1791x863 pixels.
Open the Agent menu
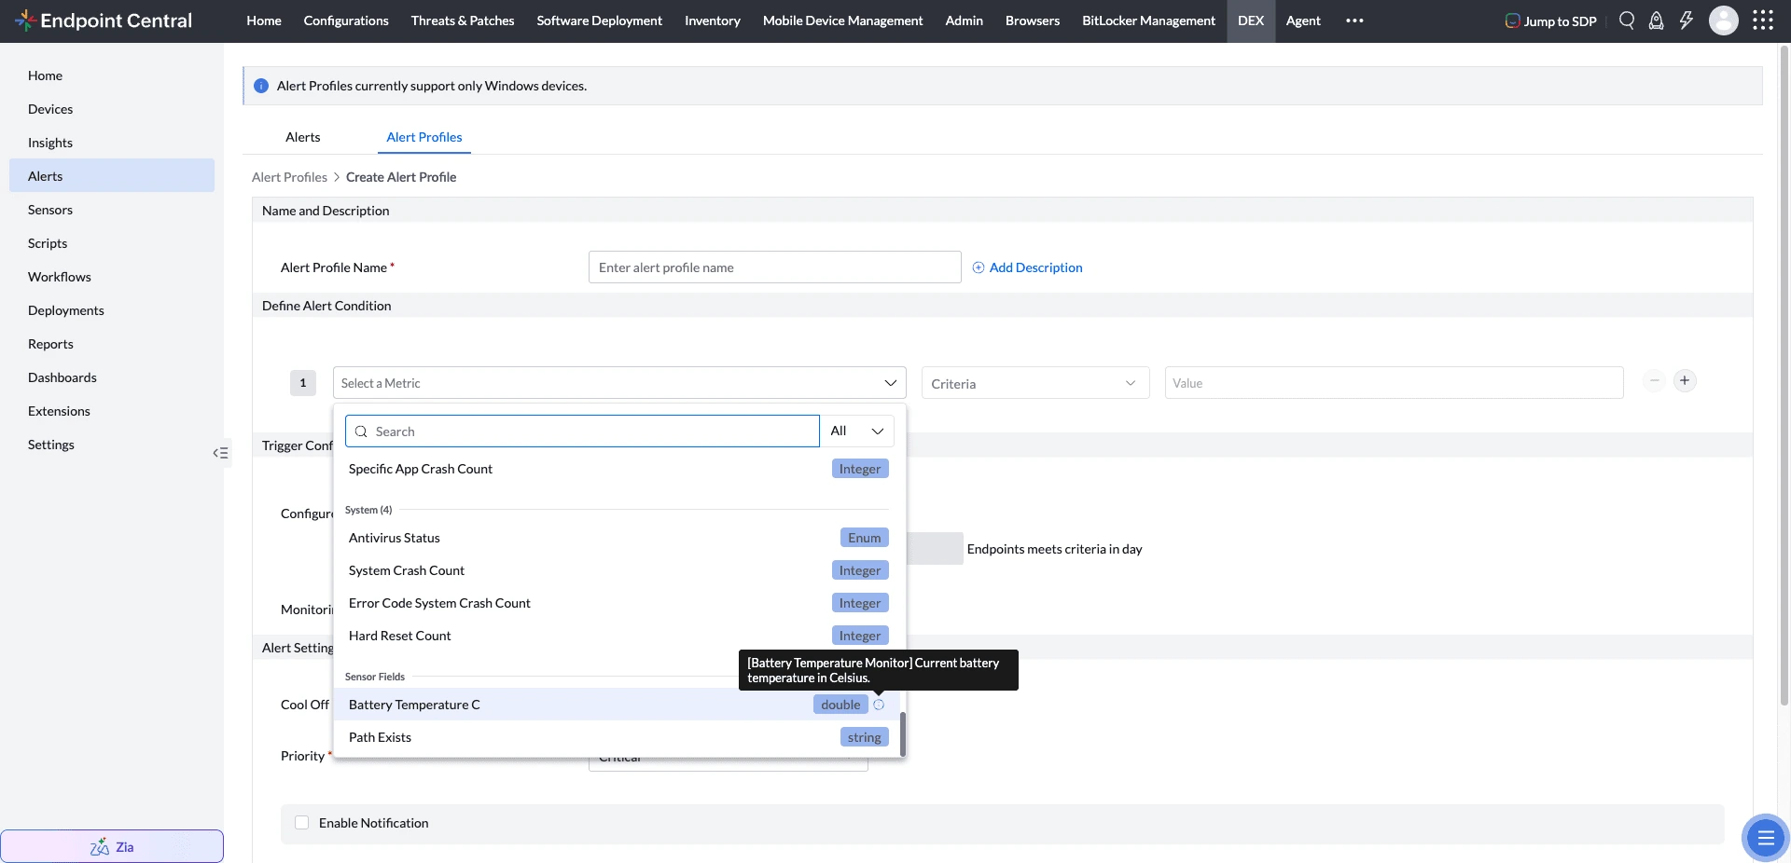1303,21
